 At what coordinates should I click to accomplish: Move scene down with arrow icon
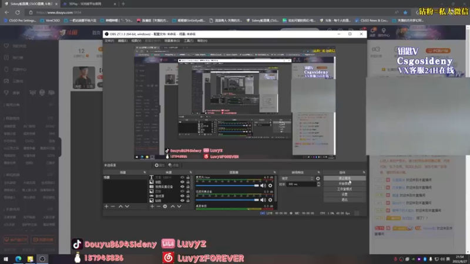tap(127, 207)
